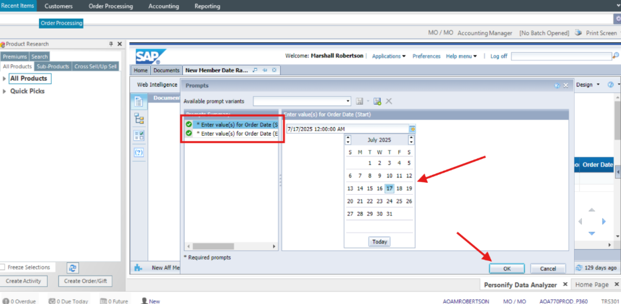Open the navigation map tree icon in sidebar
The width and height of the screenshot is (621, 304).
[139, 119]
